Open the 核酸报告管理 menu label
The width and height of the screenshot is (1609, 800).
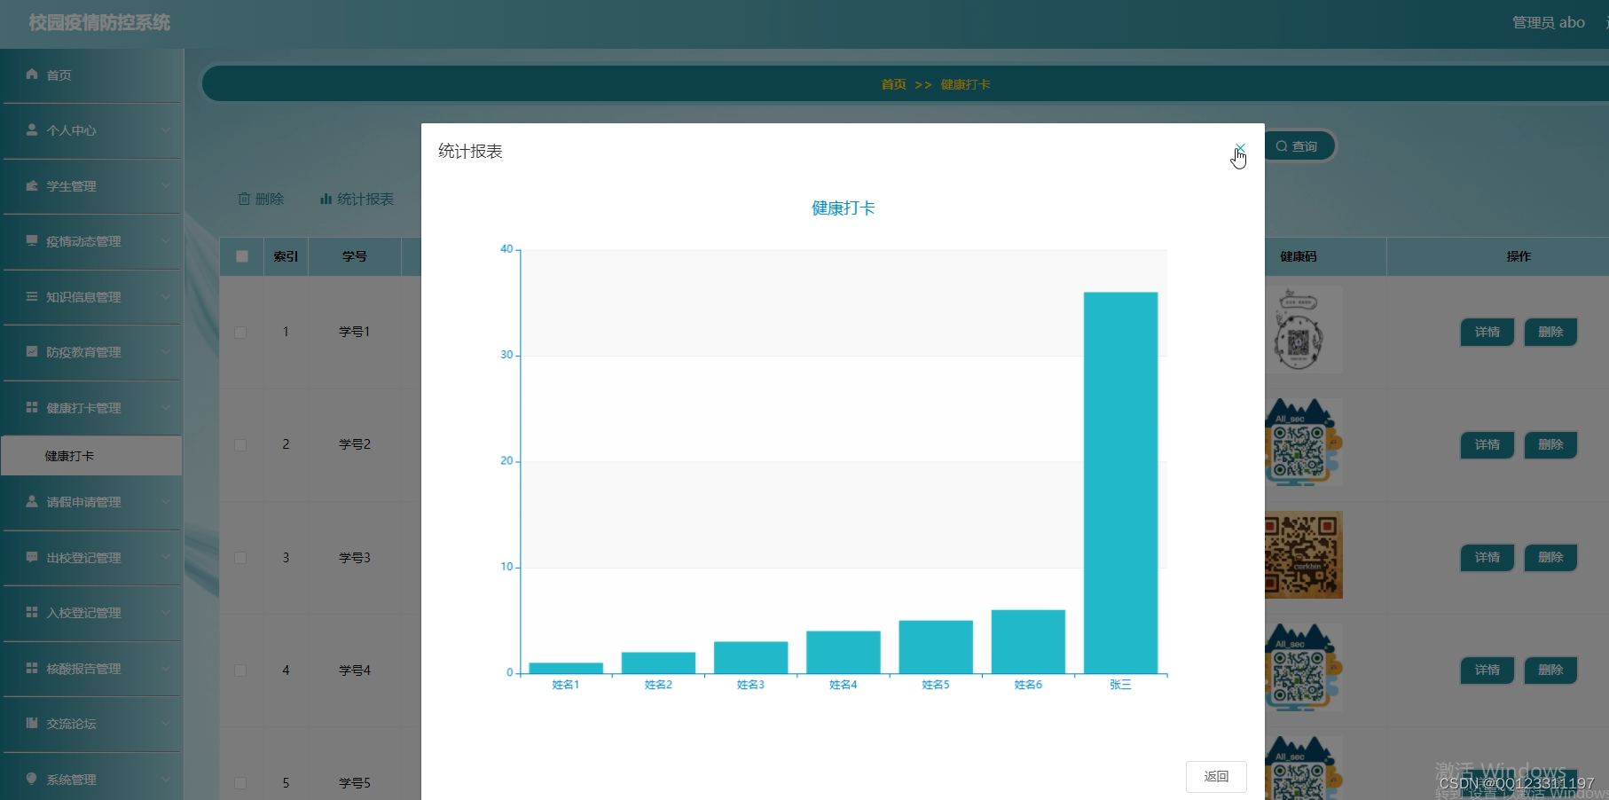83,669
